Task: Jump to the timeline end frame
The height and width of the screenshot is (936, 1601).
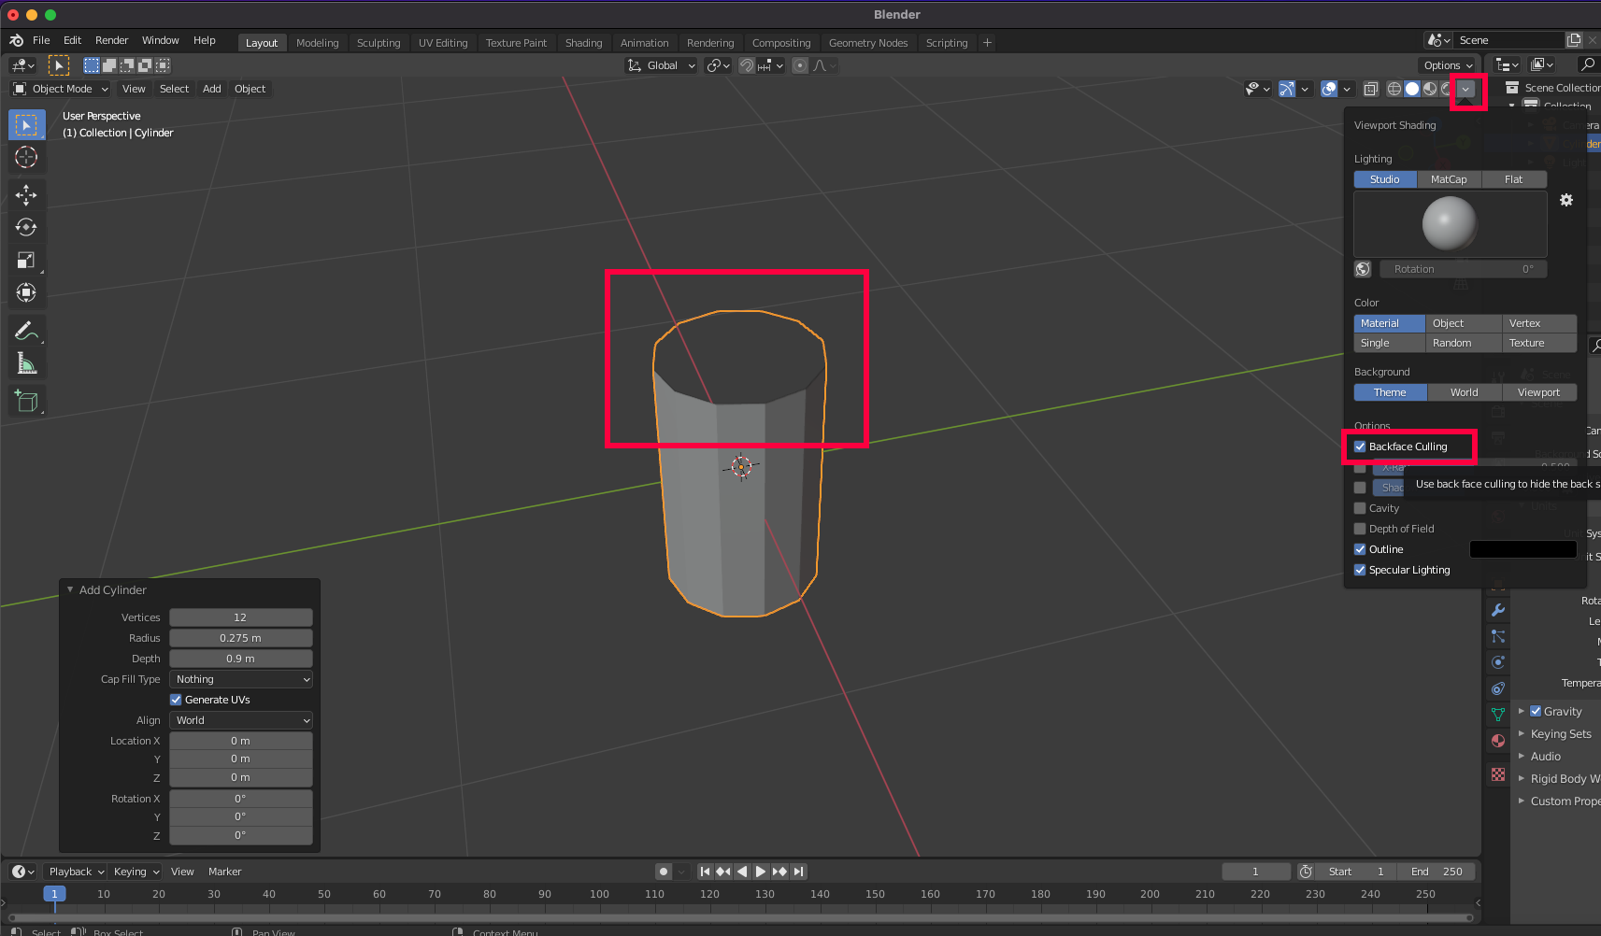Action: point(798,872)
